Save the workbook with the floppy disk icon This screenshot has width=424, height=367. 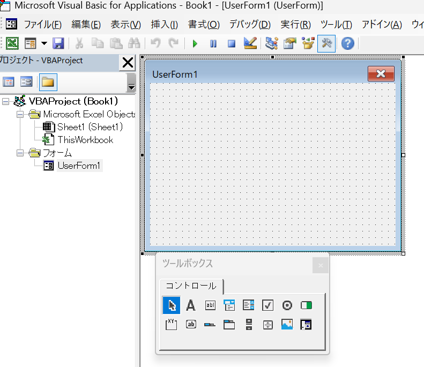pos(58,43)
